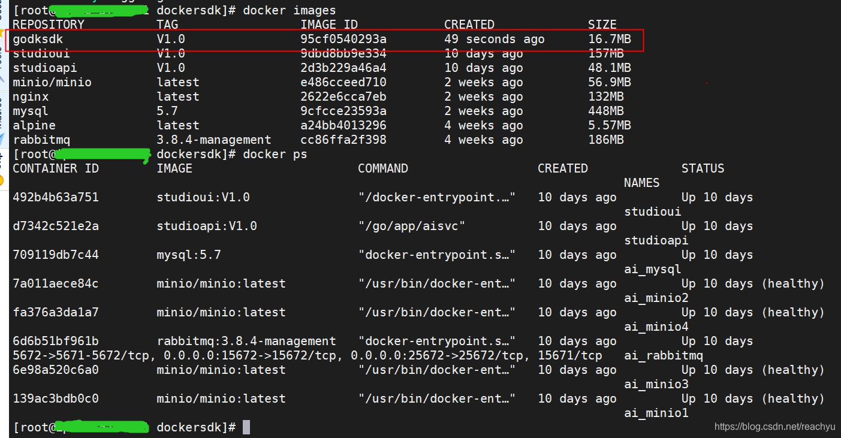Image resolution: width=841 pixels, height=438 pixels.
Task: Click the 48.1MB size value
Action: (610, 68)
